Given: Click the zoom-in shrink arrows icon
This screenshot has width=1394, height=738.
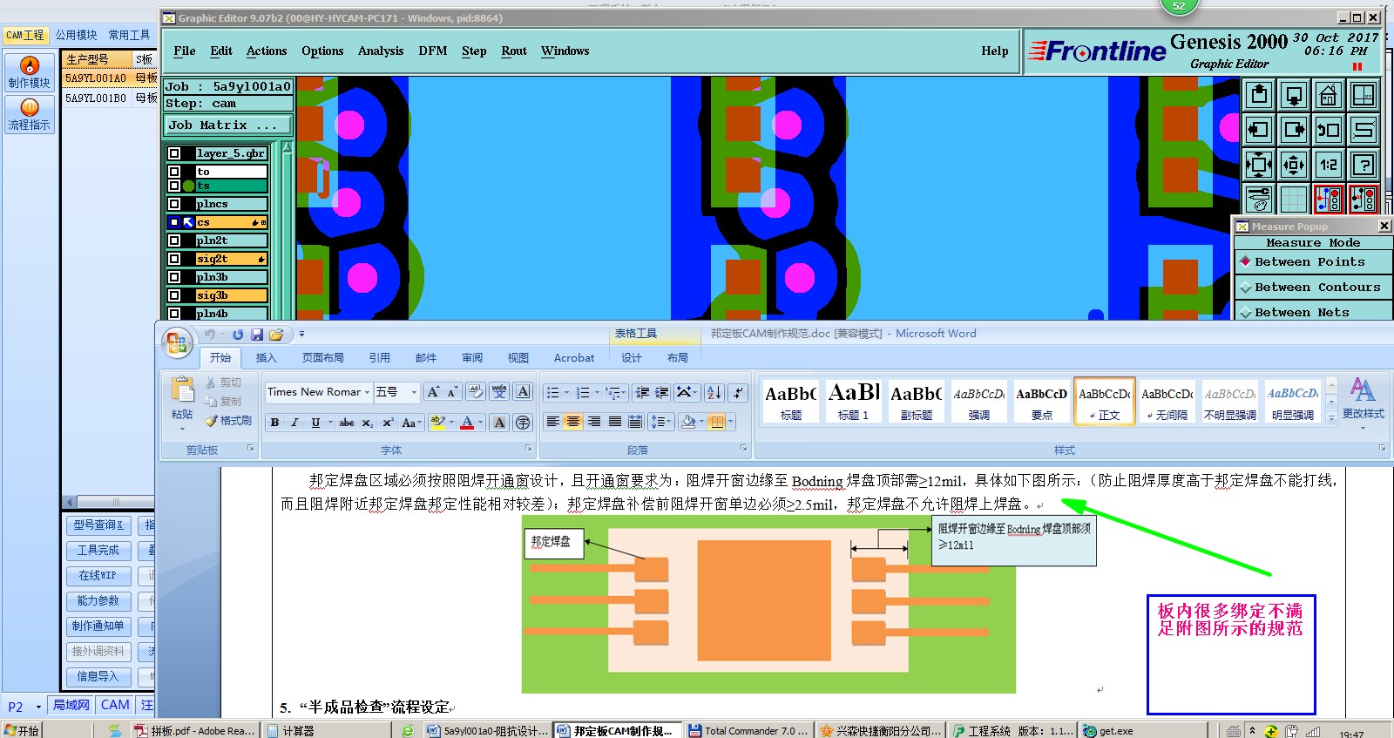Looking at the screenshot, I should click(x=1294, y=165).
